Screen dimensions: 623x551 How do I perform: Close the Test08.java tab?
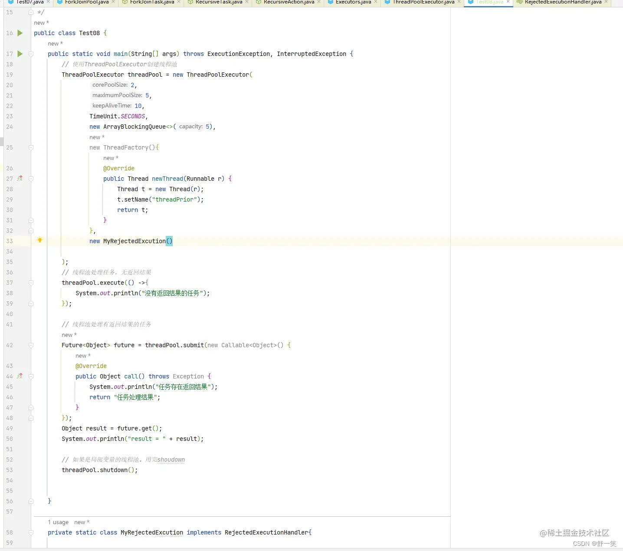click(x=508, y=2)
